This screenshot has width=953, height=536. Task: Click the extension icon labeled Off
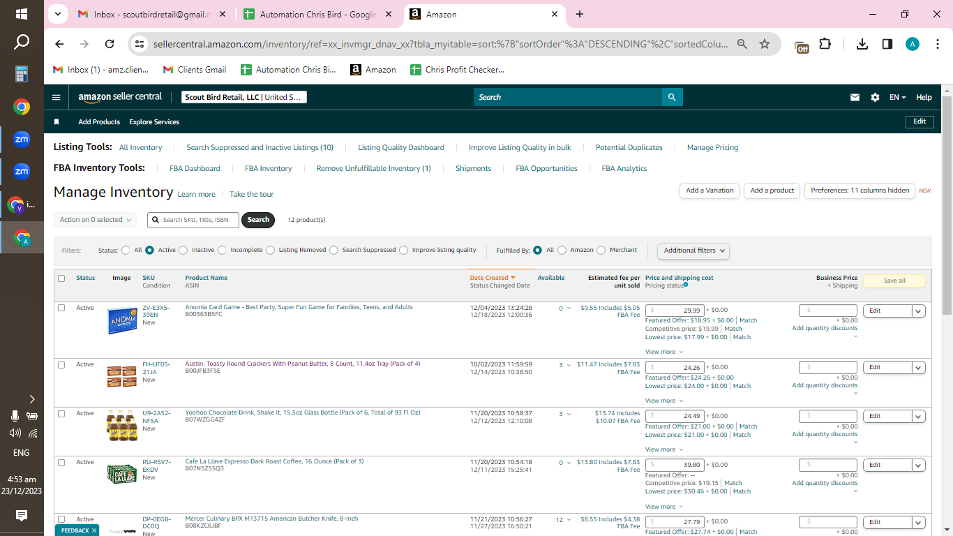click(x=802, y=46)
